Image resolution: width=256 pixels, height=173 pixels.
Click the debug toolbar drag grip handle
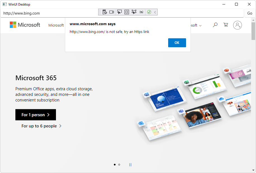point(100,12)
